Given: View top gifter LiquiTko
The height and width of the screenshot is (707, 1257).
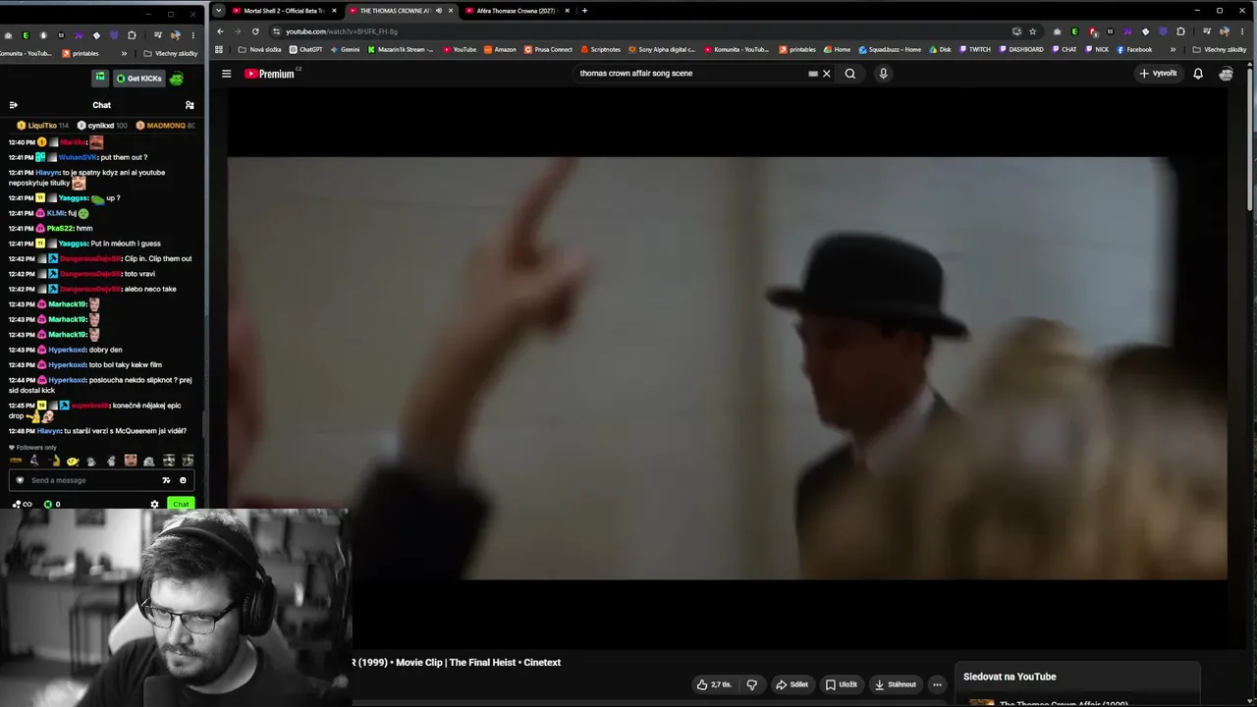Looking at the screenshot, I should click(42, 126).
